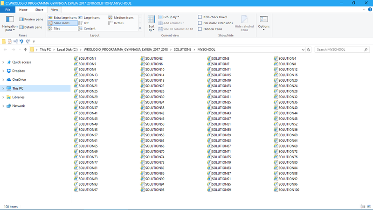
Task: Show Hidden items checkbox
Action: pos(200,29)
